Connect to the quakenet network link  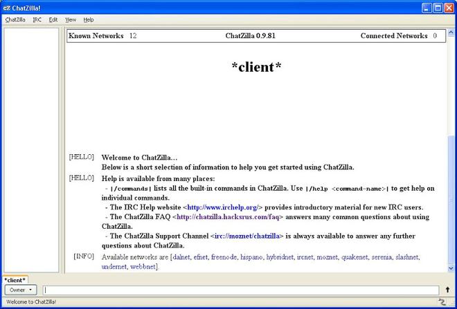[355, 257]
